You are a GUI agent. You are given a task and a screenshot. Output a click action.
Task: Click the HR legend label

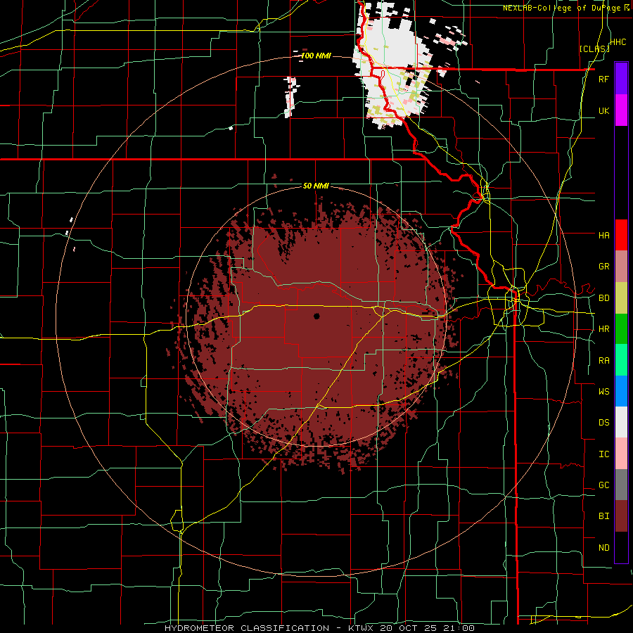tap(603, 329)
